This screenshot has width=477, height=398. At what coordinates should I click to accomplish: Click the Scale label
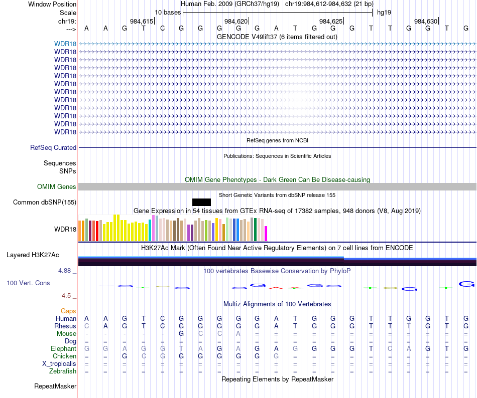[x=68, y=13]
